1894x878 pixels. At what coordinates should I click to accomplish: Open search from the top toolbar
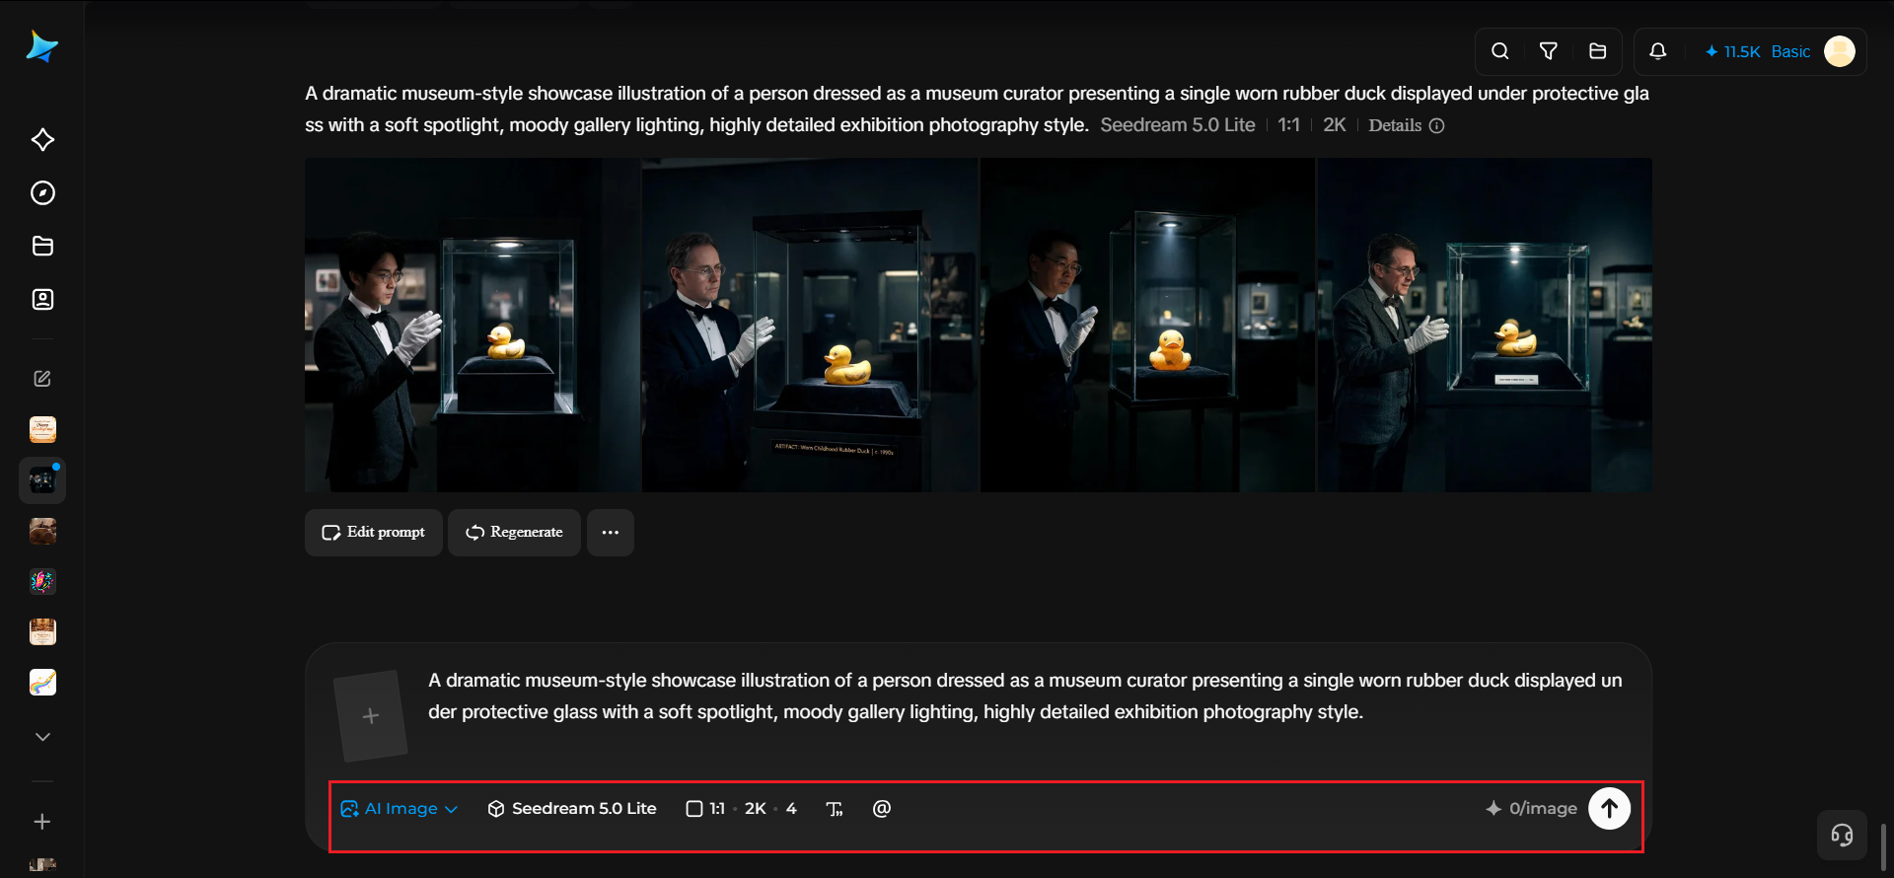tap(1499, 51)
